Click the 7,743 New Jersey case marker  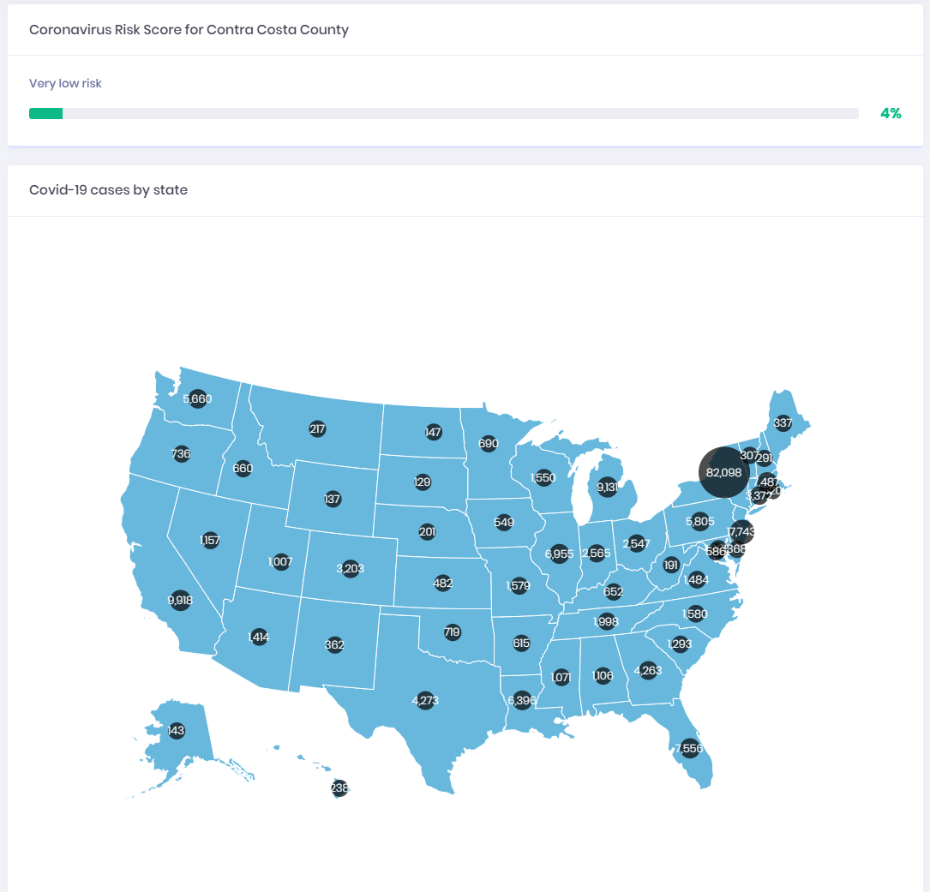[x=741, y=531]
